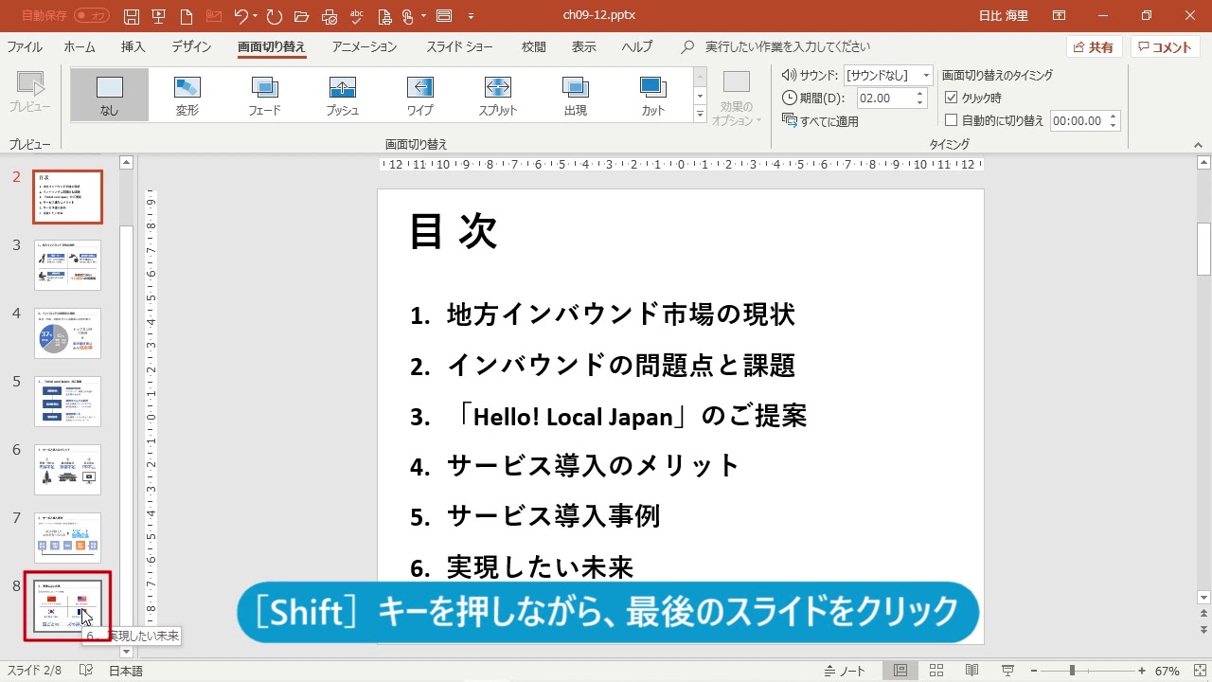Open Touch/Mouse mode dropdown arrow
Viewport: 1212px width, 682px height.
point(423,16)
